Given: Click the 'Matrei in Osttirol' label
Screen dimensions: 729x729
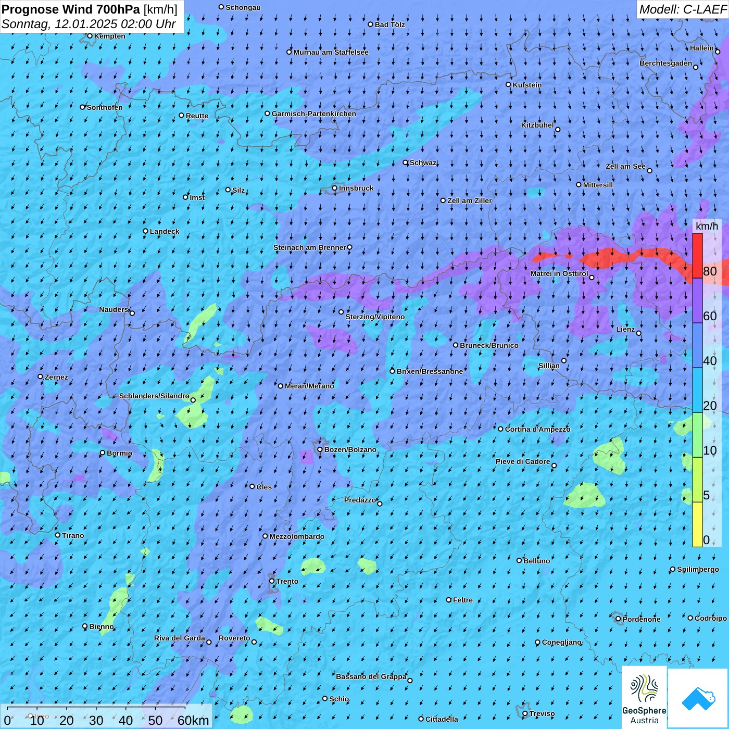Looking at the screenshot, I should 559,273.
